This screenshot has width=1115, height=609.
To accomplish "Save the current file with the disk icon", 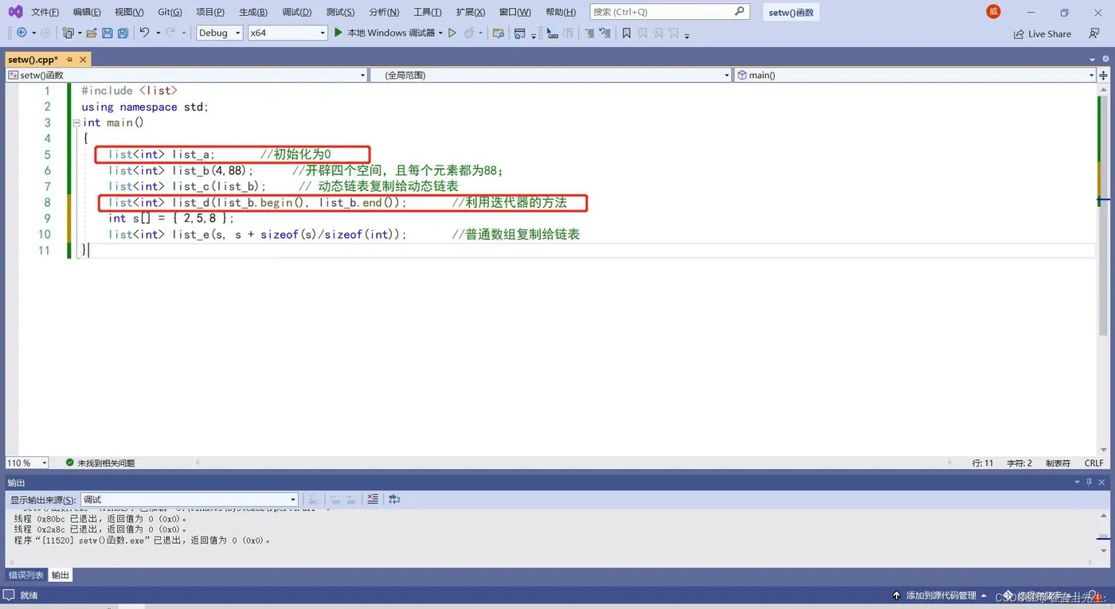I will click(108, 33).
